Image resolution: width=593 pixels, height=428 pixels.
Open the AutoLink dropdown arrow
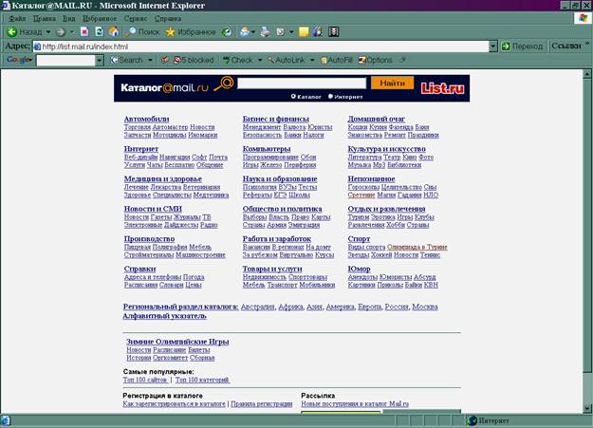tap(312, 60)
